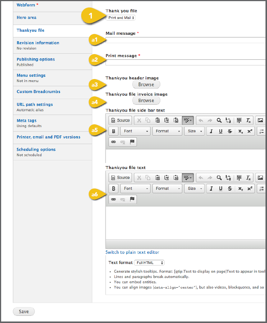The width and height of the screenshot is (267, 323).
Task: Open the Hero area vertical tab
Action: pos(53,18)
